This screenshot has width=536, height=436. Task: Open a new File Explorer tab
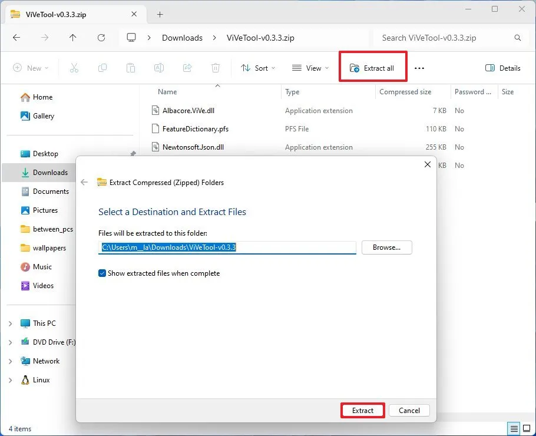tap(160, 14)
